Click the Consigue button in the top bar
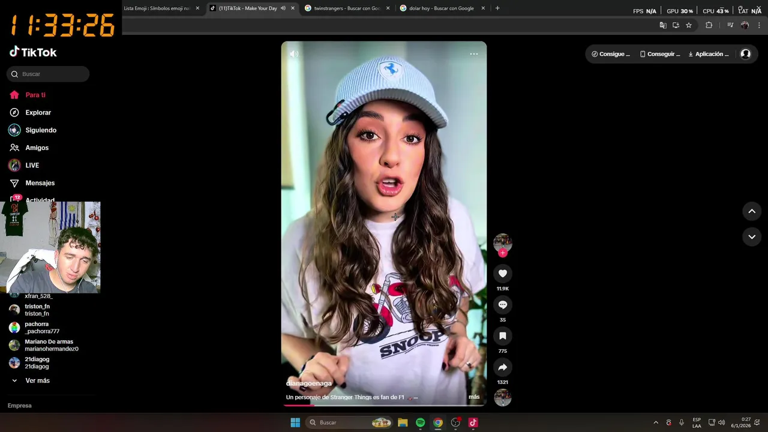768x432 pixels. (x=611, y=54)
